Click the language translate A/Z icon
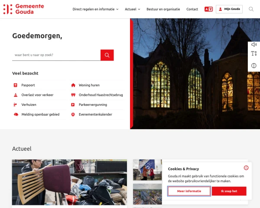This screenshot has width=260, height=208. [x=208, y=9]
